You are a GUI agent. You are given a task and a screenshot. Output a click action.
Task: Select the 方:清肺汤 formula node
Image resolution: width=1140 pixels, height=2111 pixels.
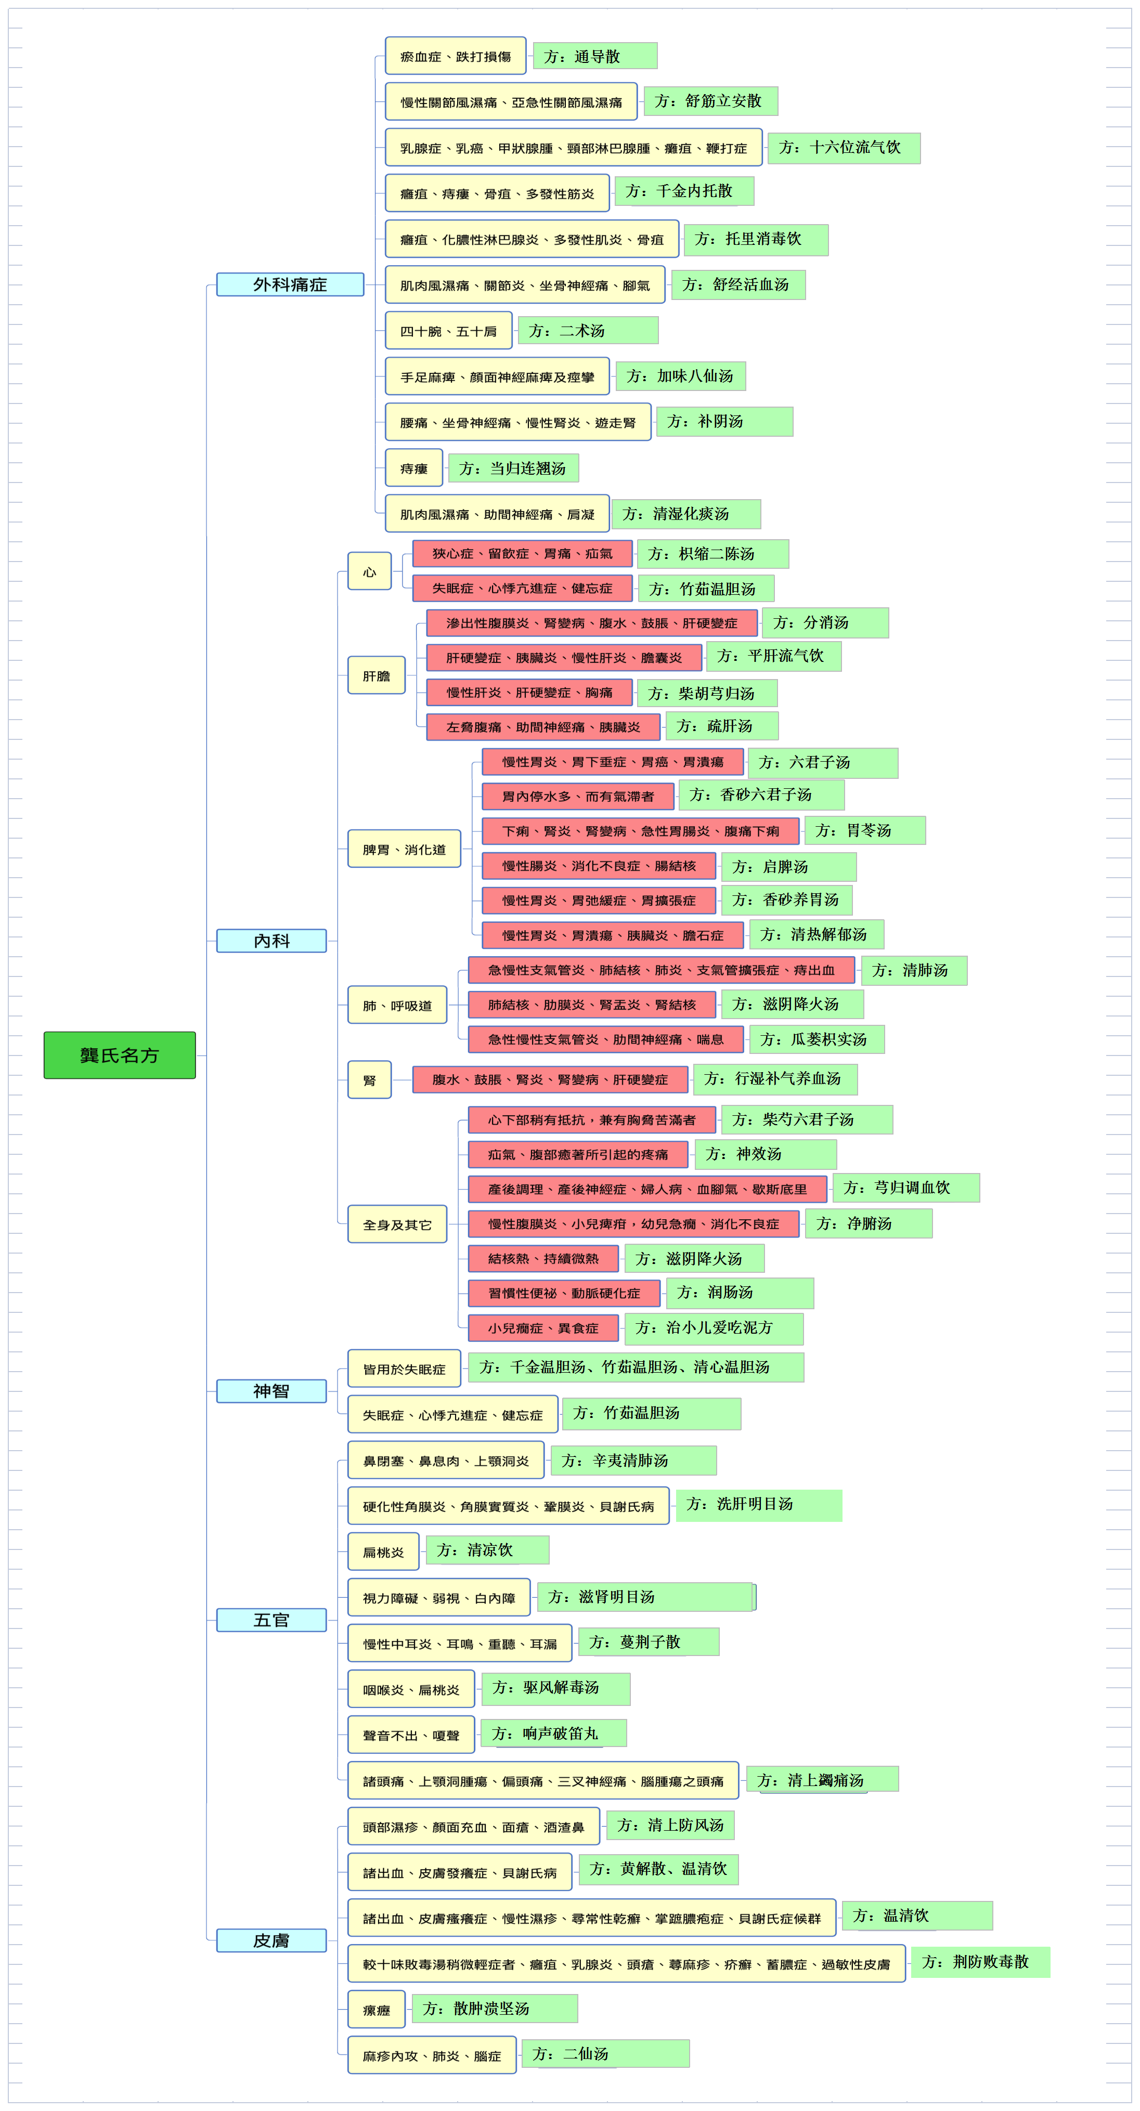coord(914,970)
